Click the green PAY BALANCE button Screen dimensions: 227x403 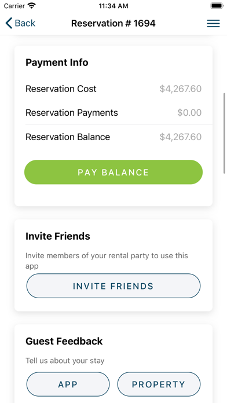tap(113, 172)
